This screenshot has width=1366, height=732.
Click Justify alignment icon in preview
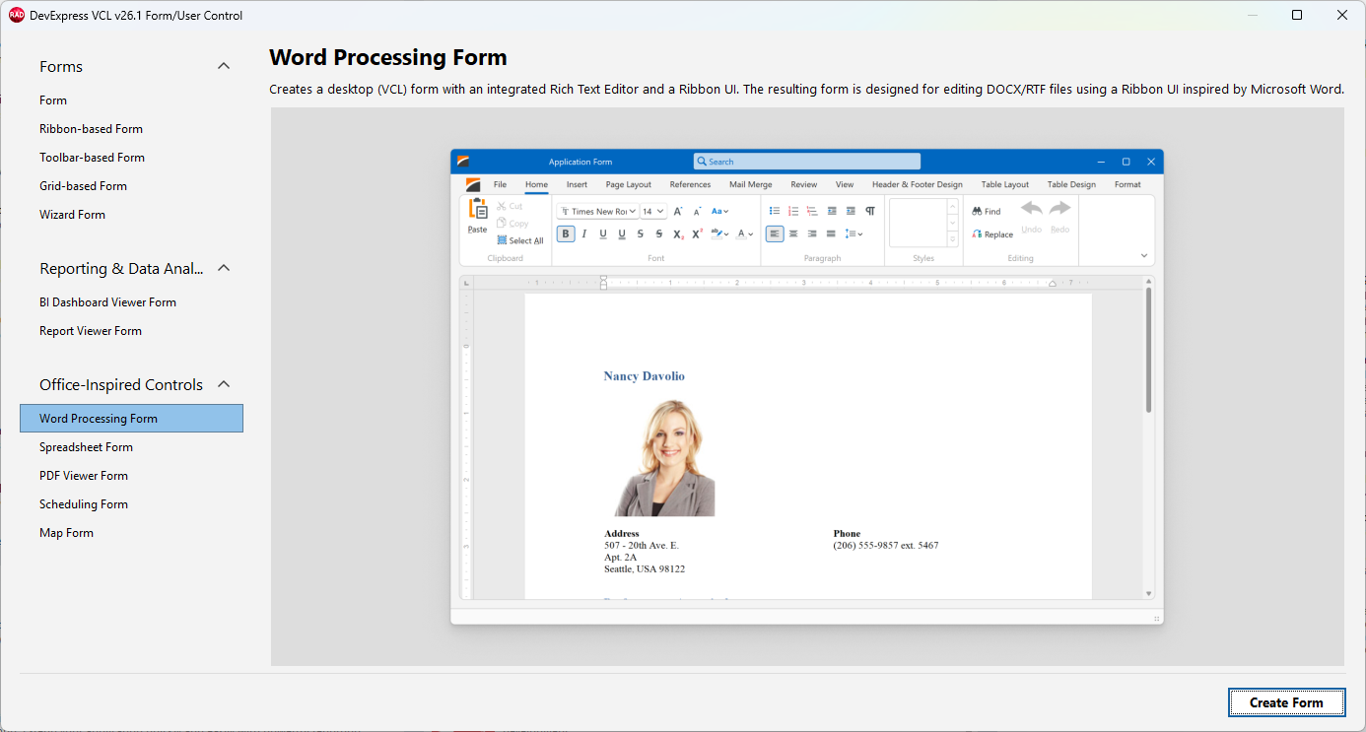pyautogui.click(x=831, y=233)
